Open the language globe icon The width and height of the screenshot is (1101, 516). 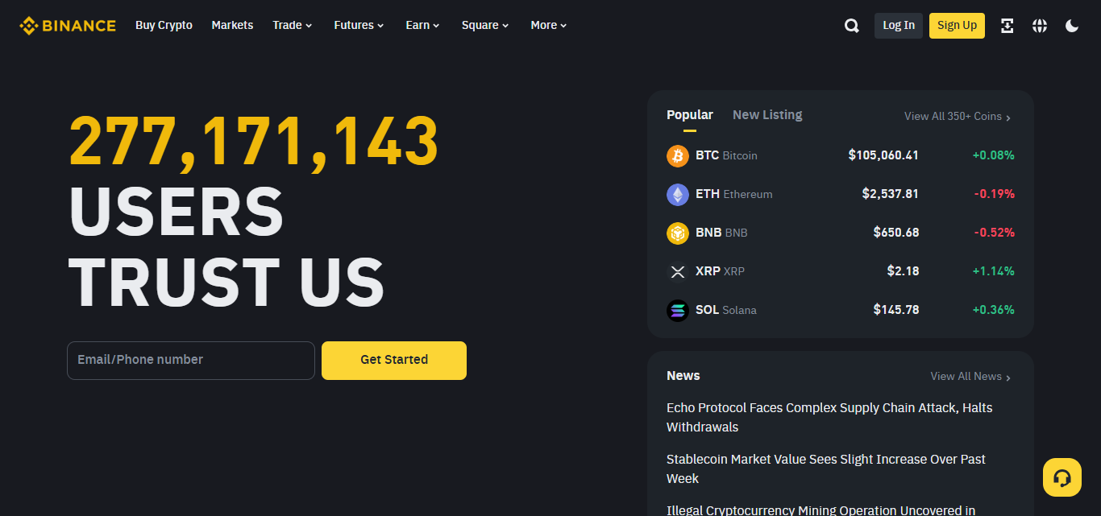coord(1040,26)
